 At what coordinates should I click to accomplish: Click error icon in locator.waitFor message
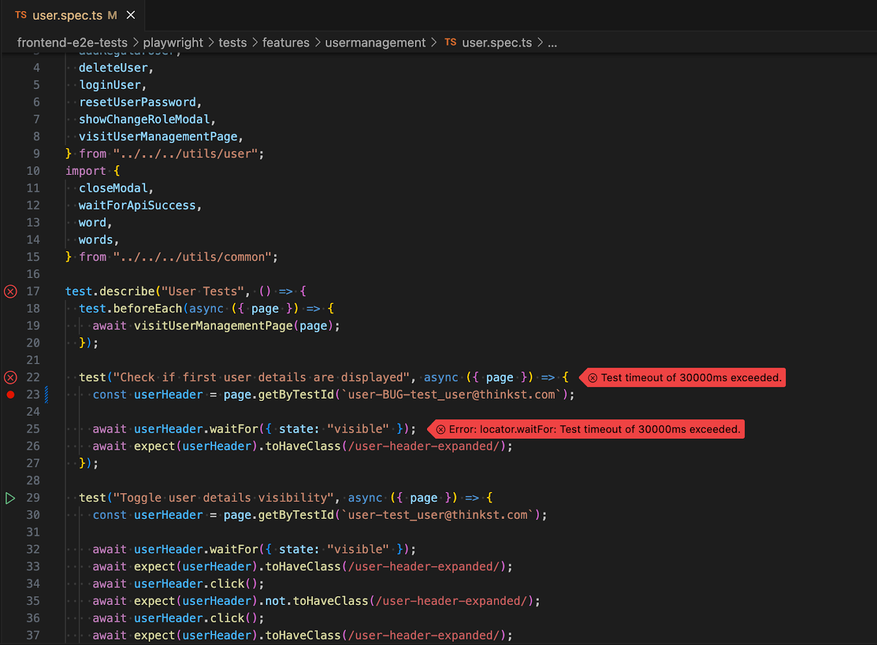click(x=441, y=429)
